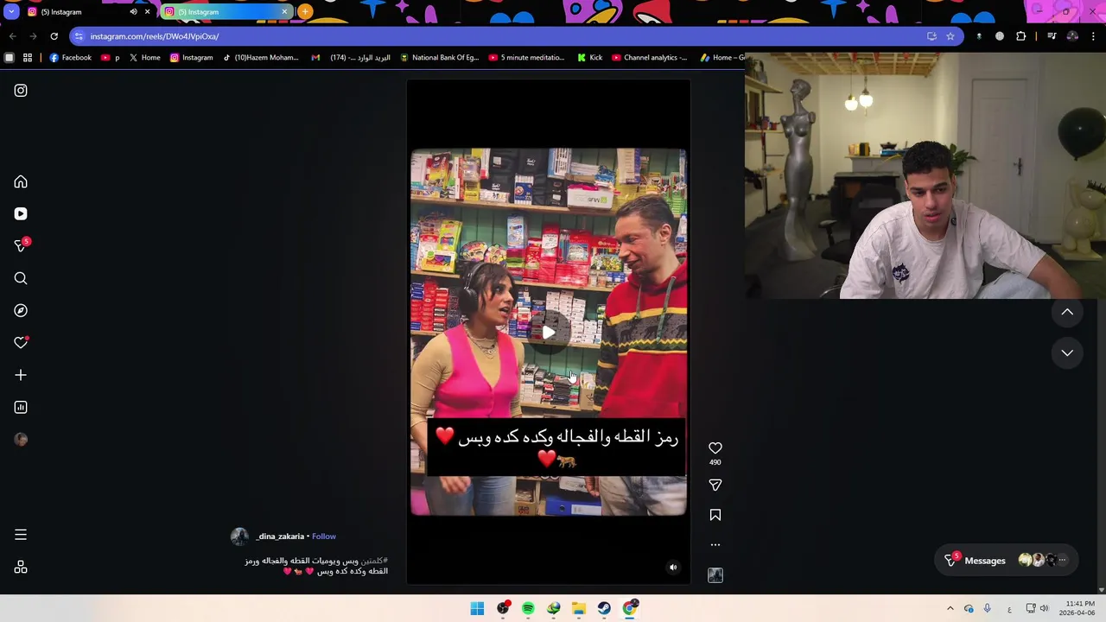Open File Explorer from taskbar

(x=579, y=609)
